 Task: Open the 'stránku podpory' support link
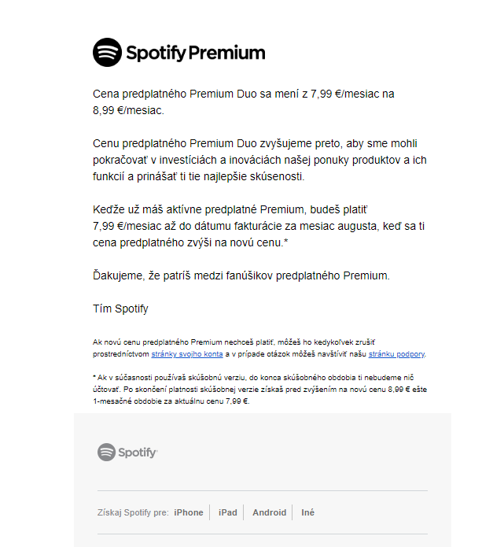coord(396,353)
